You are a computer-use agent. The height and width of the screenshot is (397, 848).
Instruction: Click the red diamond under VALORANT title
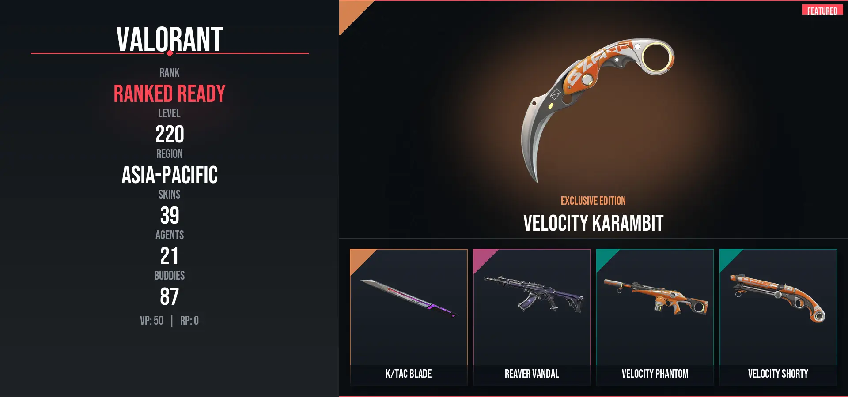(170, 53)
